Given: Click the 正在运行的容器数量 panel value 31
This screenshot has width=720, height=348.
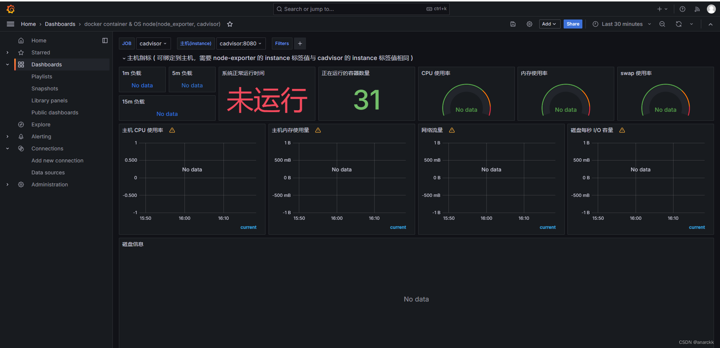Looking at the screenshot, I should (367, 100).
